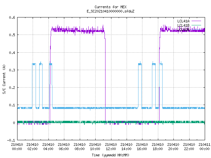Select the file name E_SC20210410000000.sfduZ subtitle
The height and width of the screenshot is (158, 211).
(x=110, y=11)
